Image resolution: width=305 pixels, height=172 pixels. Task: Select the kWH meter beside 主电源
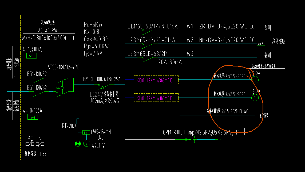31,56
